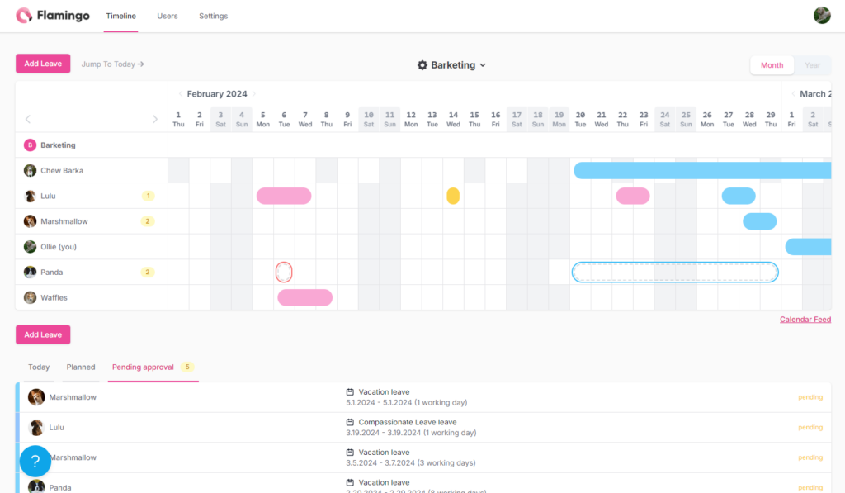Image resolution: width=845 pixels, height=493 pixels.
Task: Go to next month after February 2024
Action: tap(254, 94)
